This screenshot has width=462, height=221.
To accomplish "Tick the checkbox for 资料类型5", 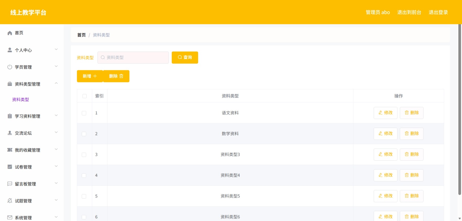I will coord(84,196).
